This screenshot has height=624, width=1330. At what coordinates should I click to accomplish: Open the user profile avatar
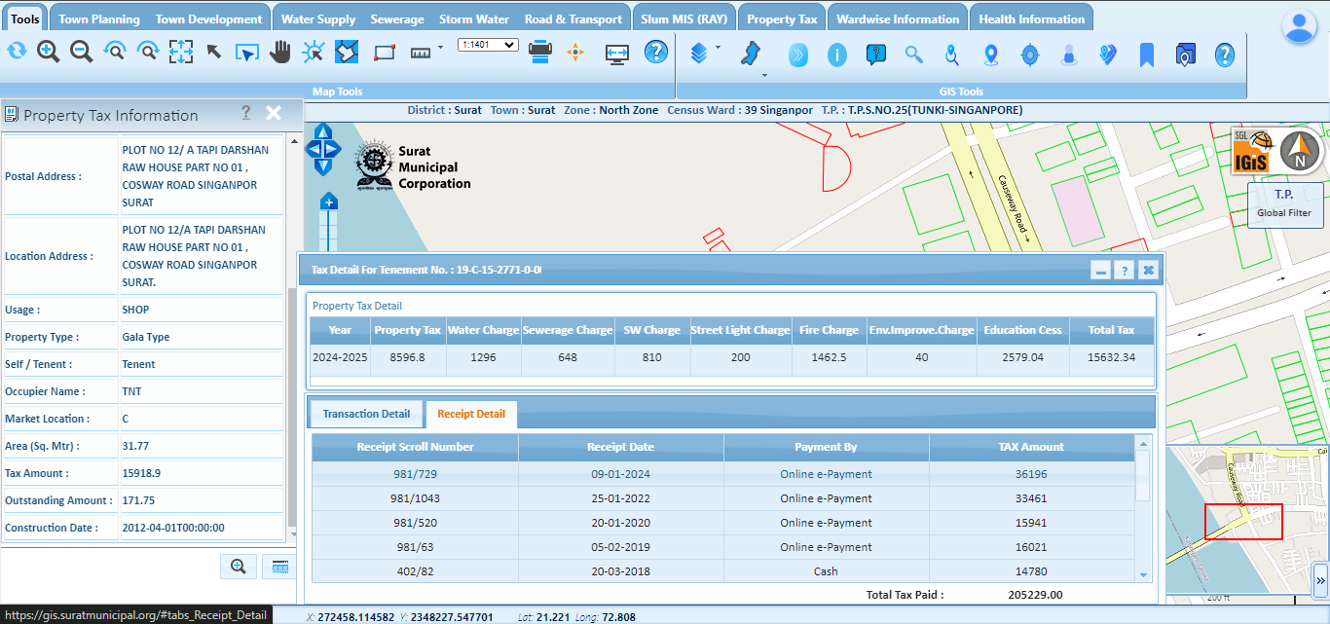click(x=1300, y=27)
